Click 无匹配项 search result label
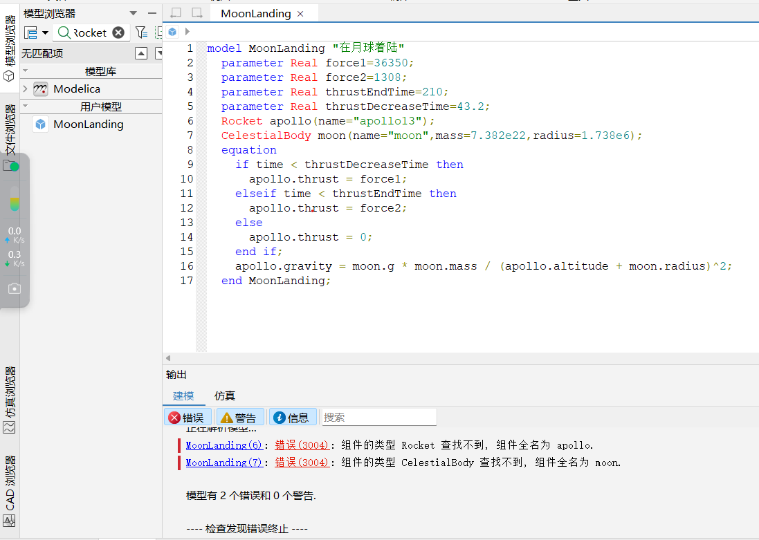This screenshot has height=540, width=759. pyautogui.click(x=42, y=54)
